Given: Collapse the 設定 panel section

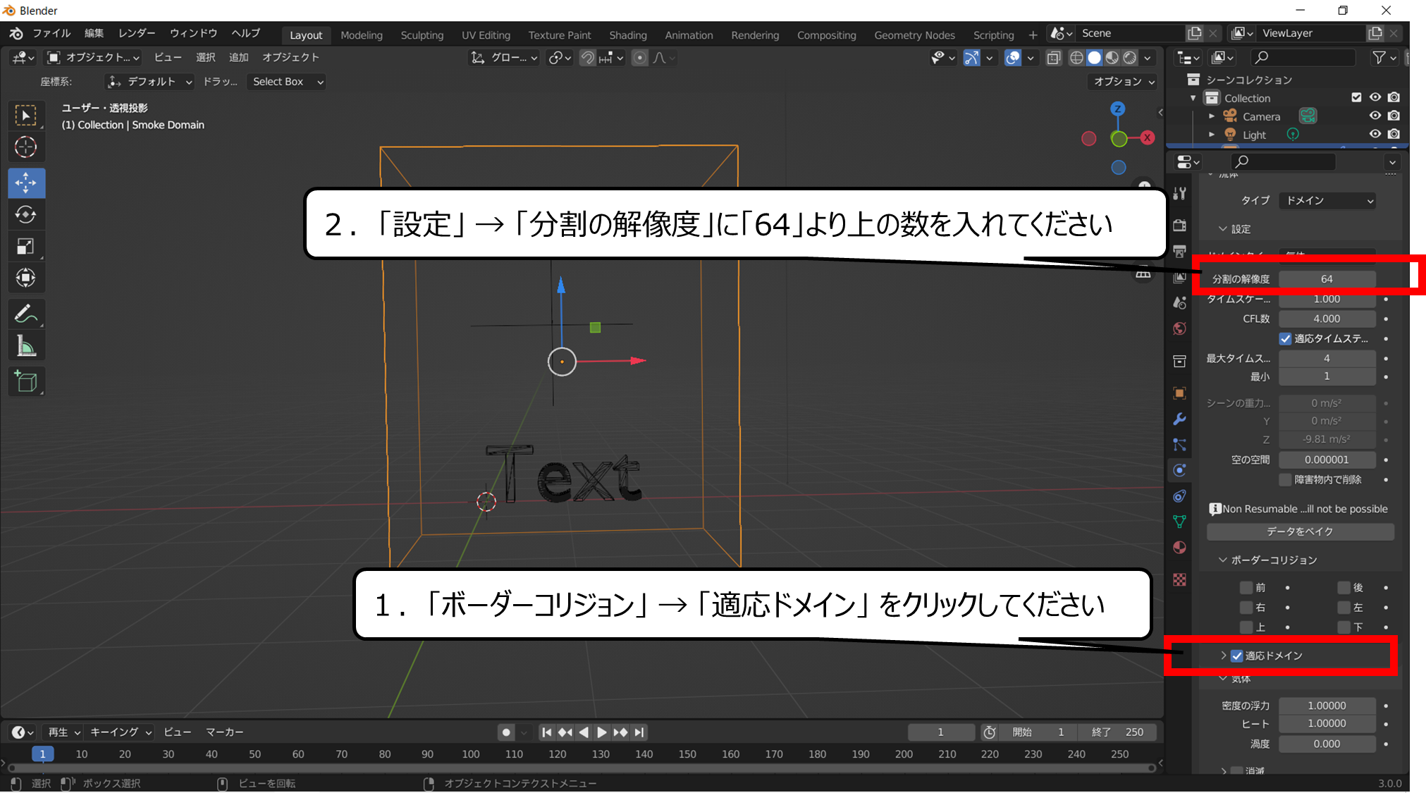Looking at the screenshot, I should coord(1223,229).
